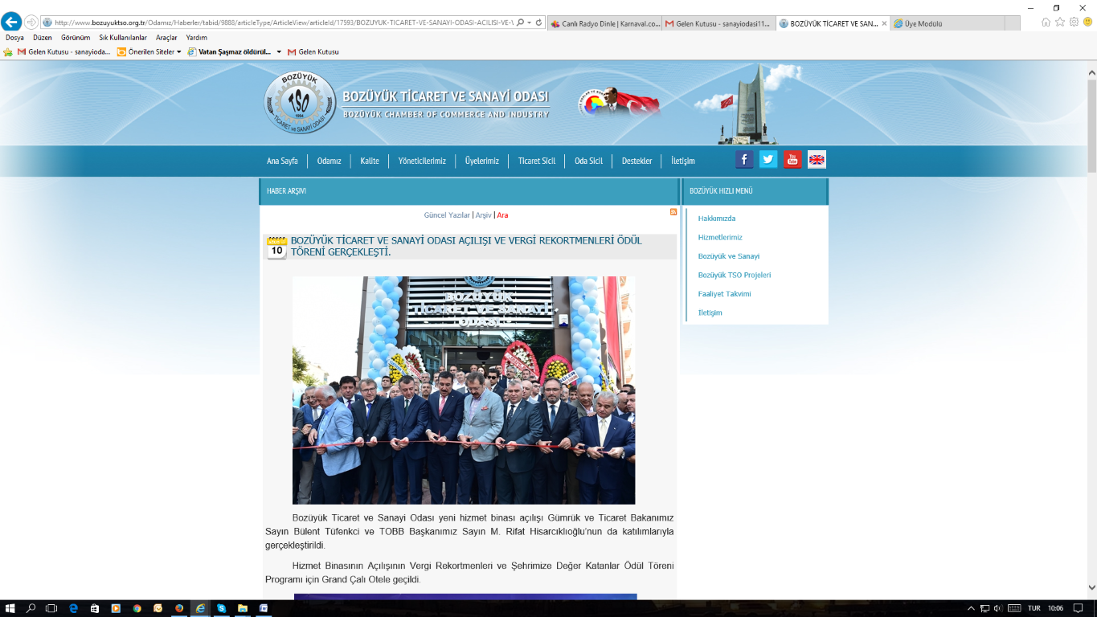1097x617 pixels.
Task: Open the Yardım menu
Action: coord(196,38)
